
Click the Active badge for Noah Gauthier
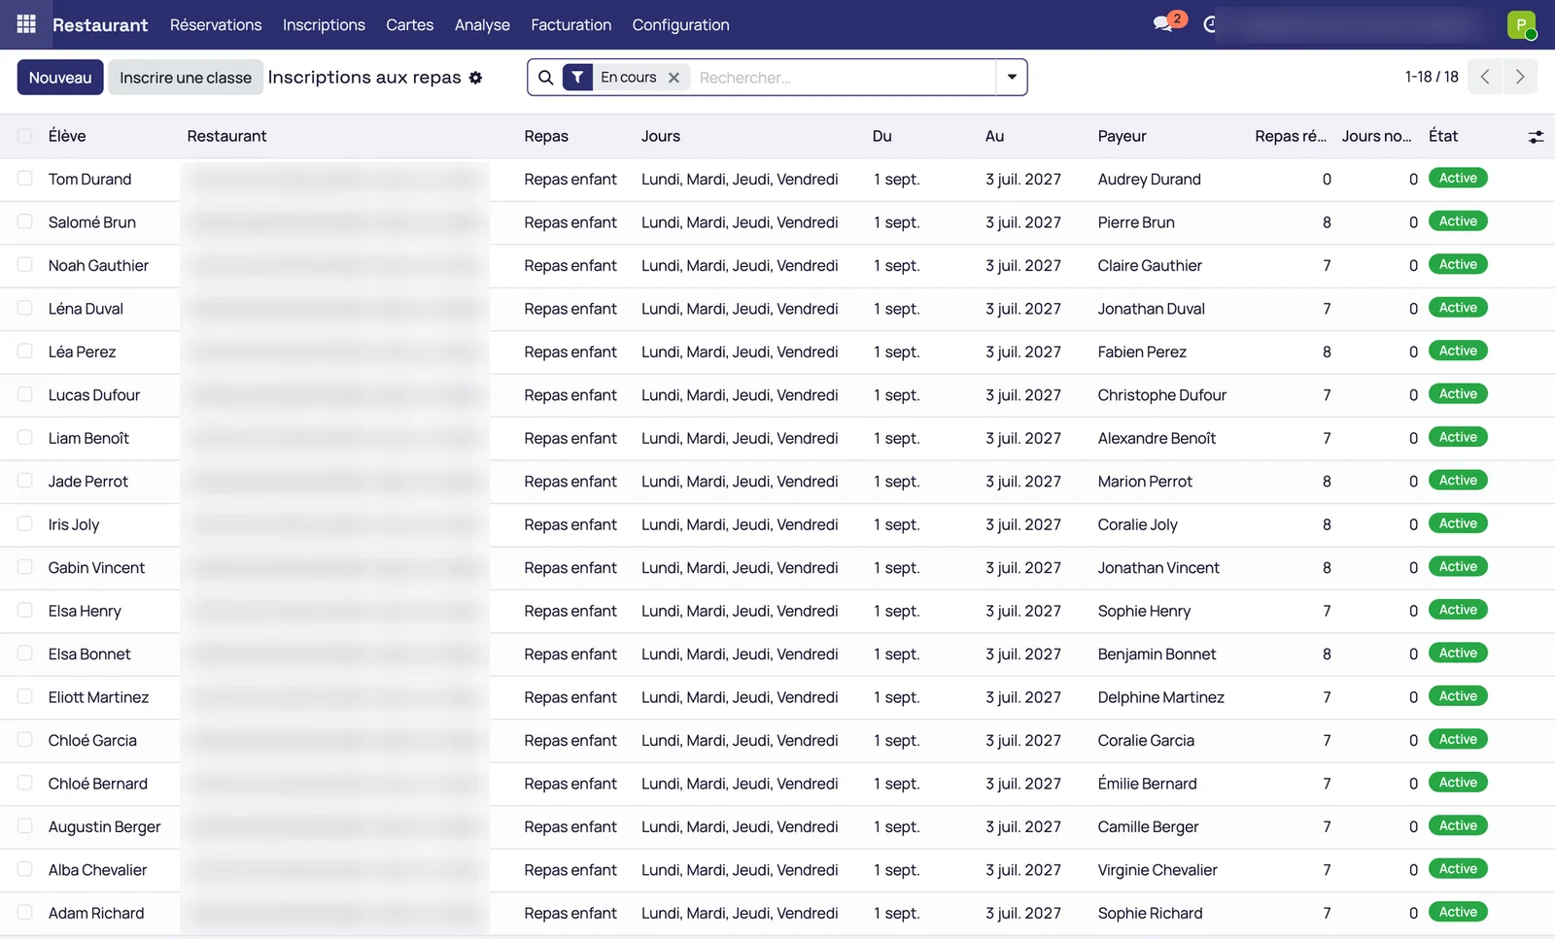pos(1458,265)
